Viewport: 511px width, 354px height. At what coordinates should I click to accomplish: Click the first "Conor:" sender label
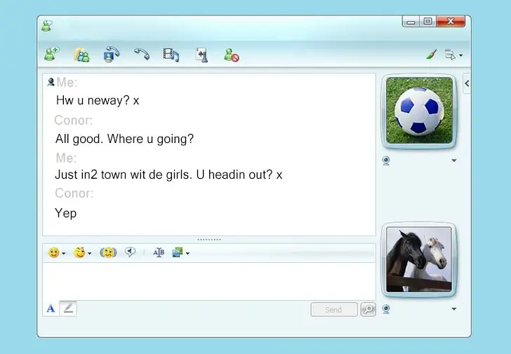74,121
